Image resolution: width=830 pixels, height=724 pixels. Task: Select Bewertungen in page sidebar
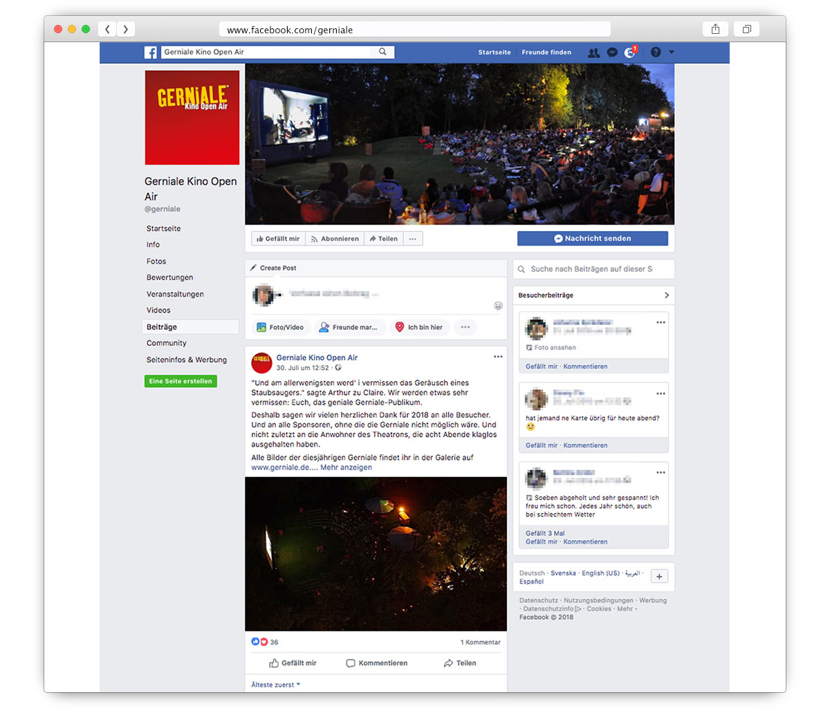pos(169,278)
